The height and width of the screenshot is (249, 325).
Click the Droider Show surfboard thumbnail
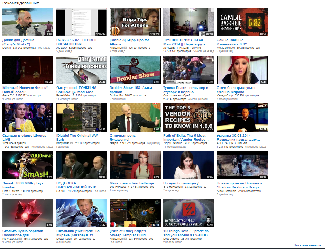(135, 70)
